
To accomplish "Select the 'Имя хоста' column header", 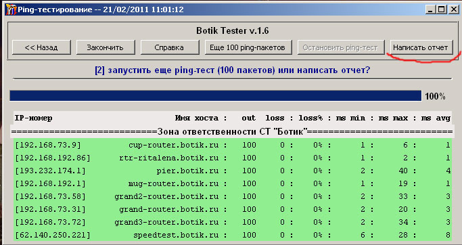I will coord(197,118).
